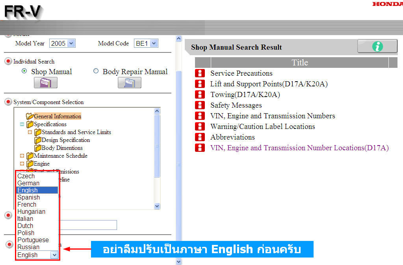Choose French in the language list
Screen dimensions: 403x265
point(37,205)
